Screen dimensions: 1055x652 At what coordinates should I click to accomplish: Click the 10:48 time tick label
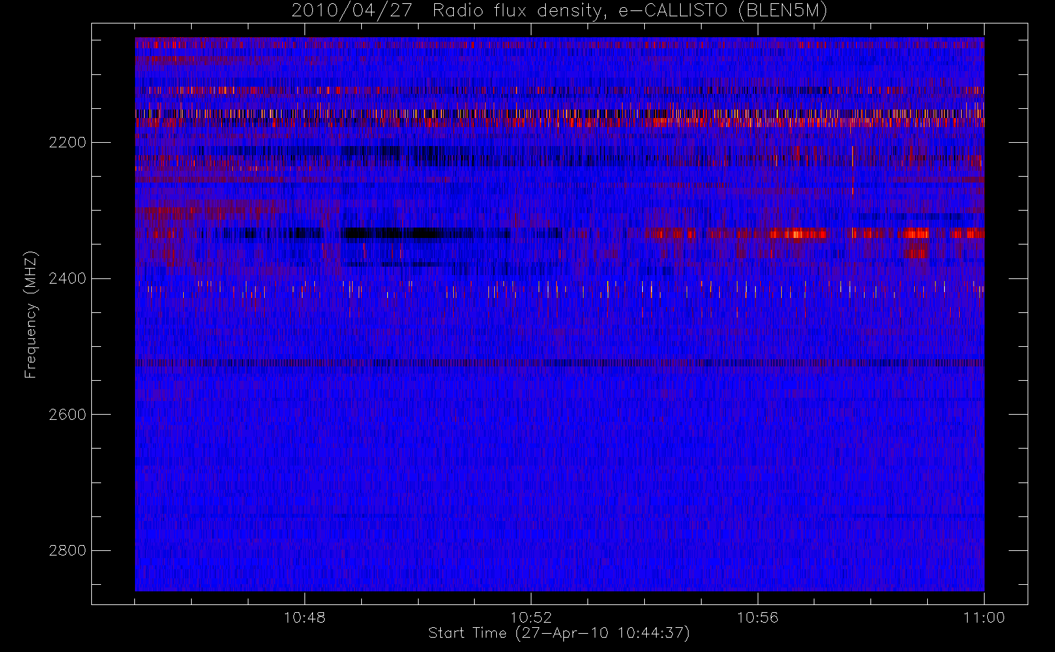(305, 617)
